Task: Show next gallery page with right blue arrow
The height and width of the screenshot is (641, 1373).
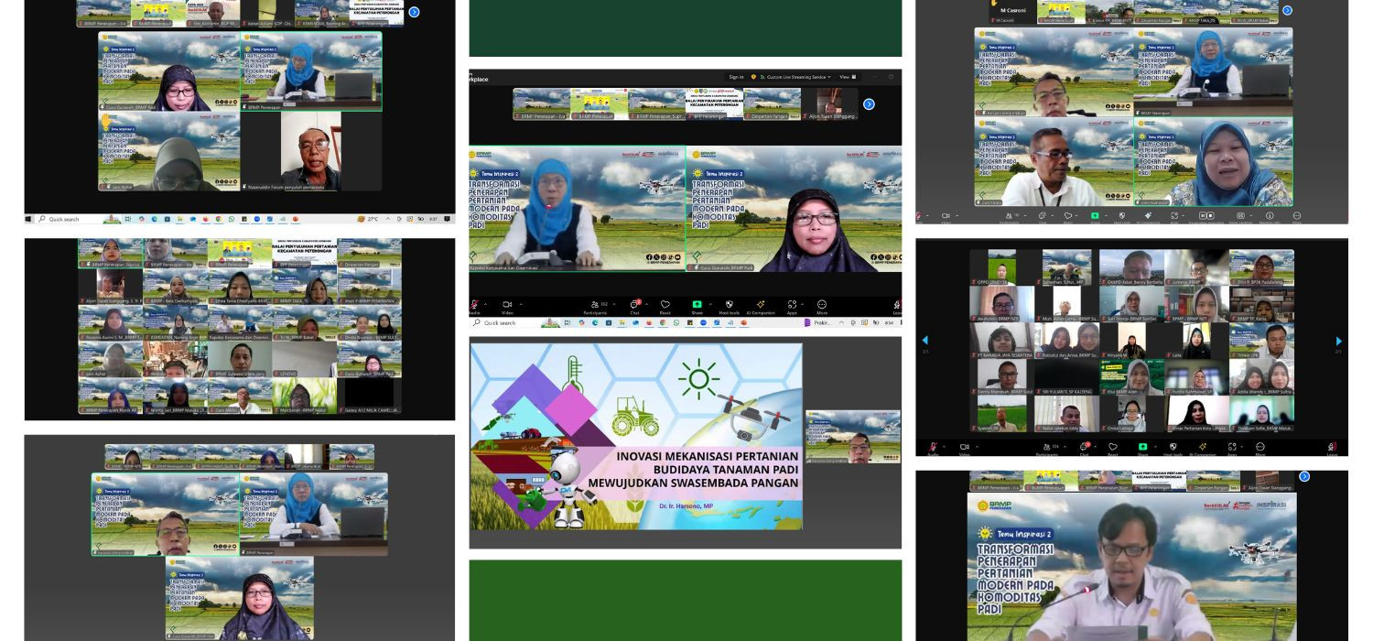Action: pyautogui.click(x=1338, y=341)
